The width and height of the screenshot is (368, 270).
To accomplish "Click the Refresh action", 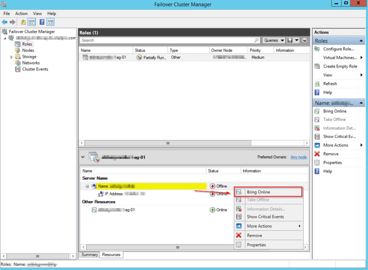I will tap(330, 84).
